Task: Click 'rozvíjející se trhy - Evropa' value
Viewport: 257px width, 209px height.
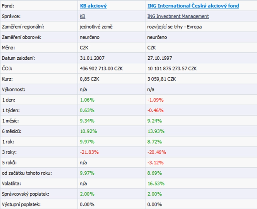Action: [x=174, y=27]
